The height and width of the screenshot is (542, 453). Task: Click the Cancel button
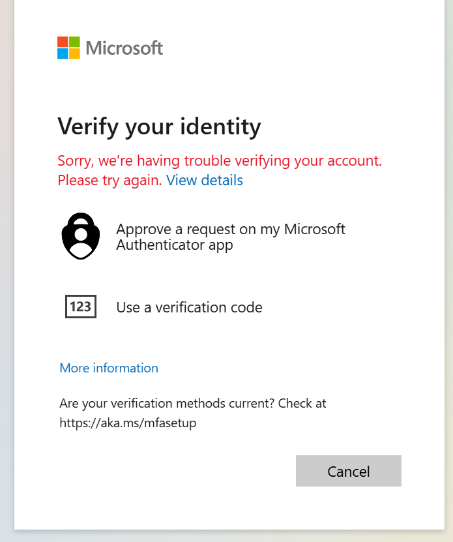coord(348,471)
